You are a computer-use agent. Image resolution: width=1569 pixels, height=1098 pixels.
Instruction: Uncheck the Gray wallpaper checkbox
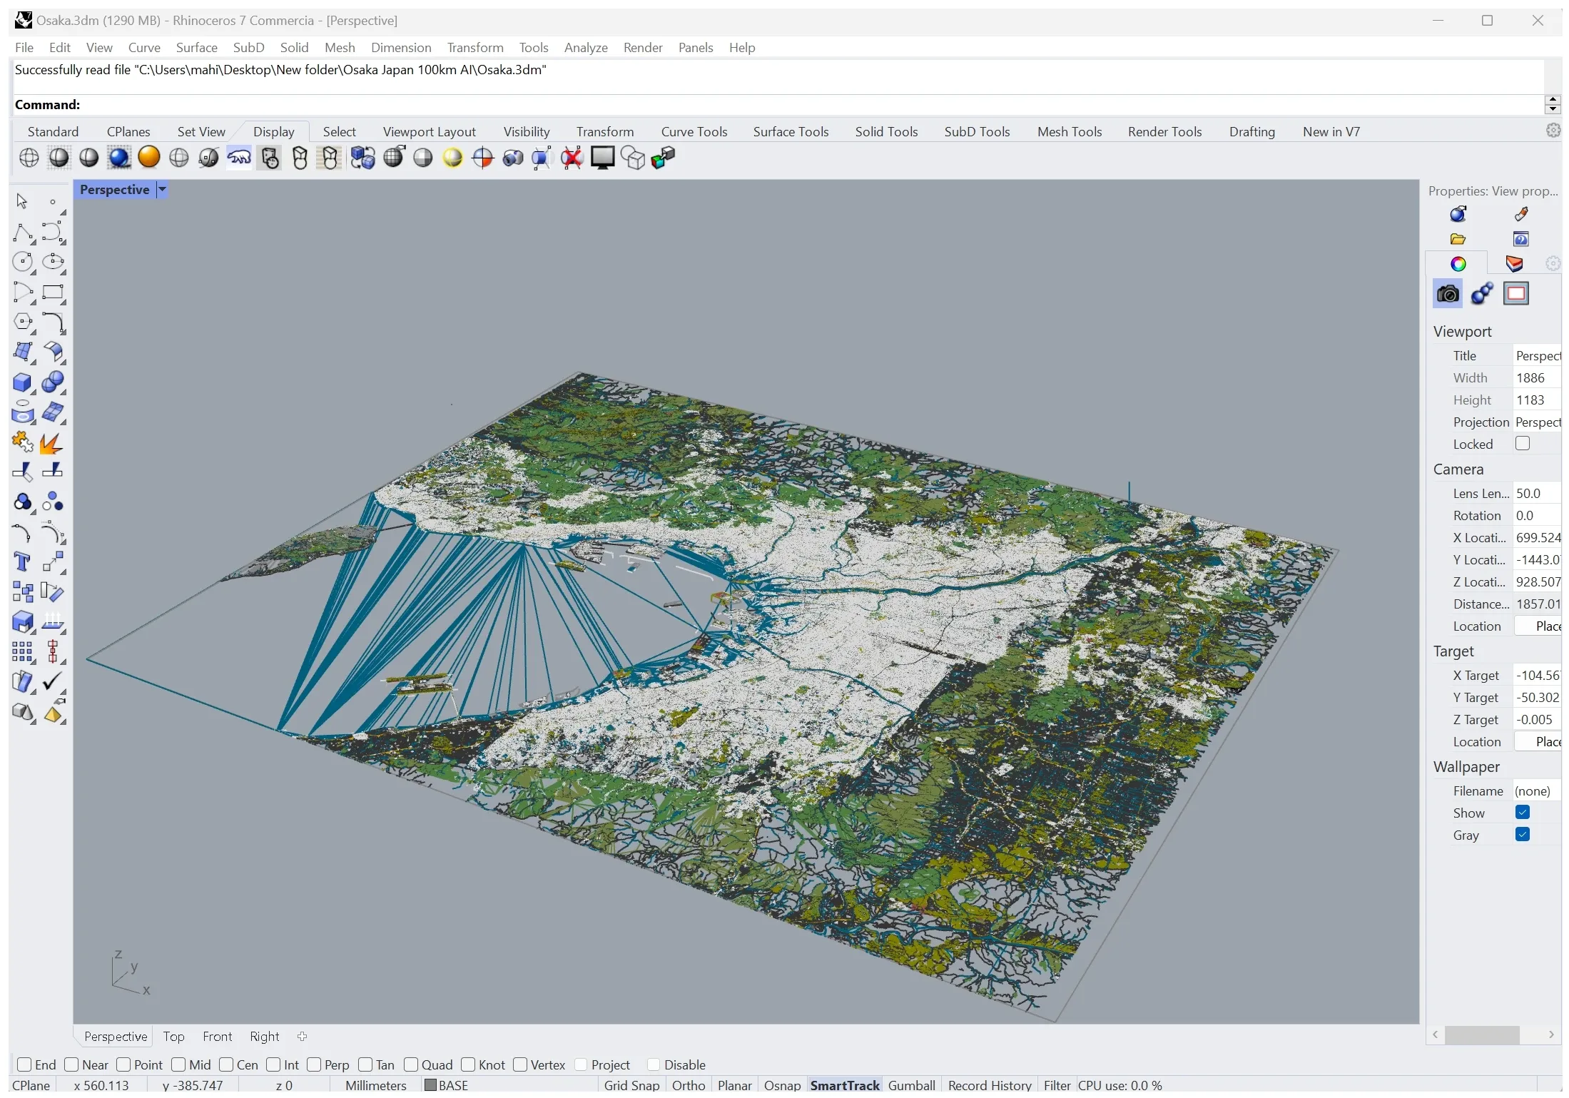(x=1523, y=835)
